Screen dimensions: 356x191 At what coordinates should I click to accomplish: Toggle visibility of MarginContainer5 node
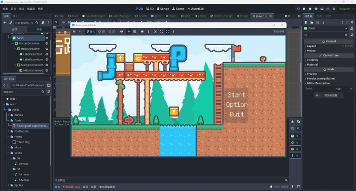pos(47,65)
